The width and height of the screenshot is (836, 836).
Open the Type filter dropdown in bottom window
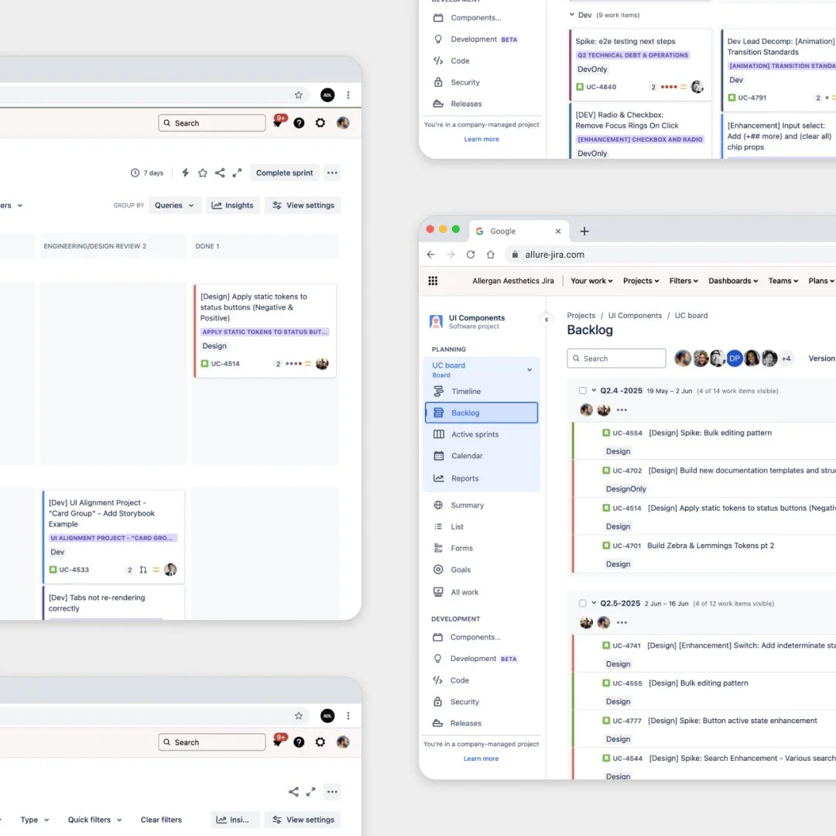(x=35, y=820)
